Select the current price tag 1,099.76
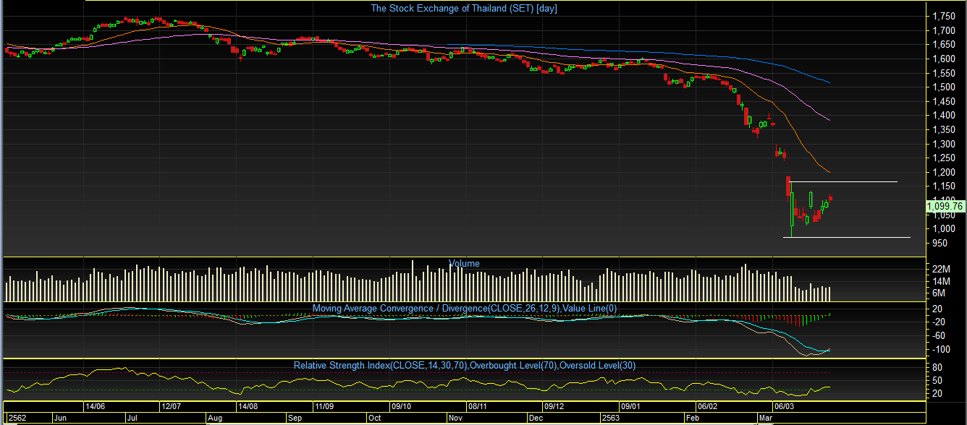This screenshot has height=425, width=967. (945, 207)
